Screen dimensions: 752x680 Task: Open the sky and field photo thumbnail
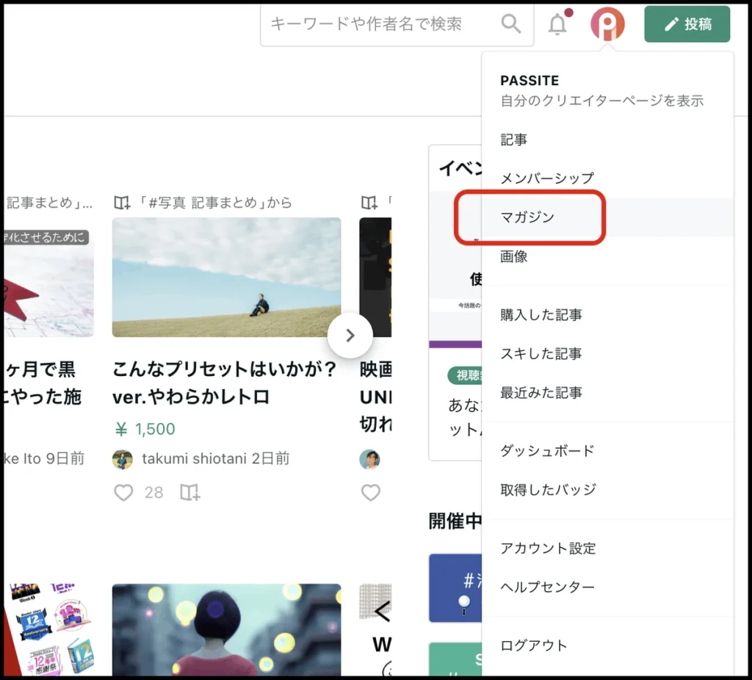pyautogui.click(x=226, y=277)
